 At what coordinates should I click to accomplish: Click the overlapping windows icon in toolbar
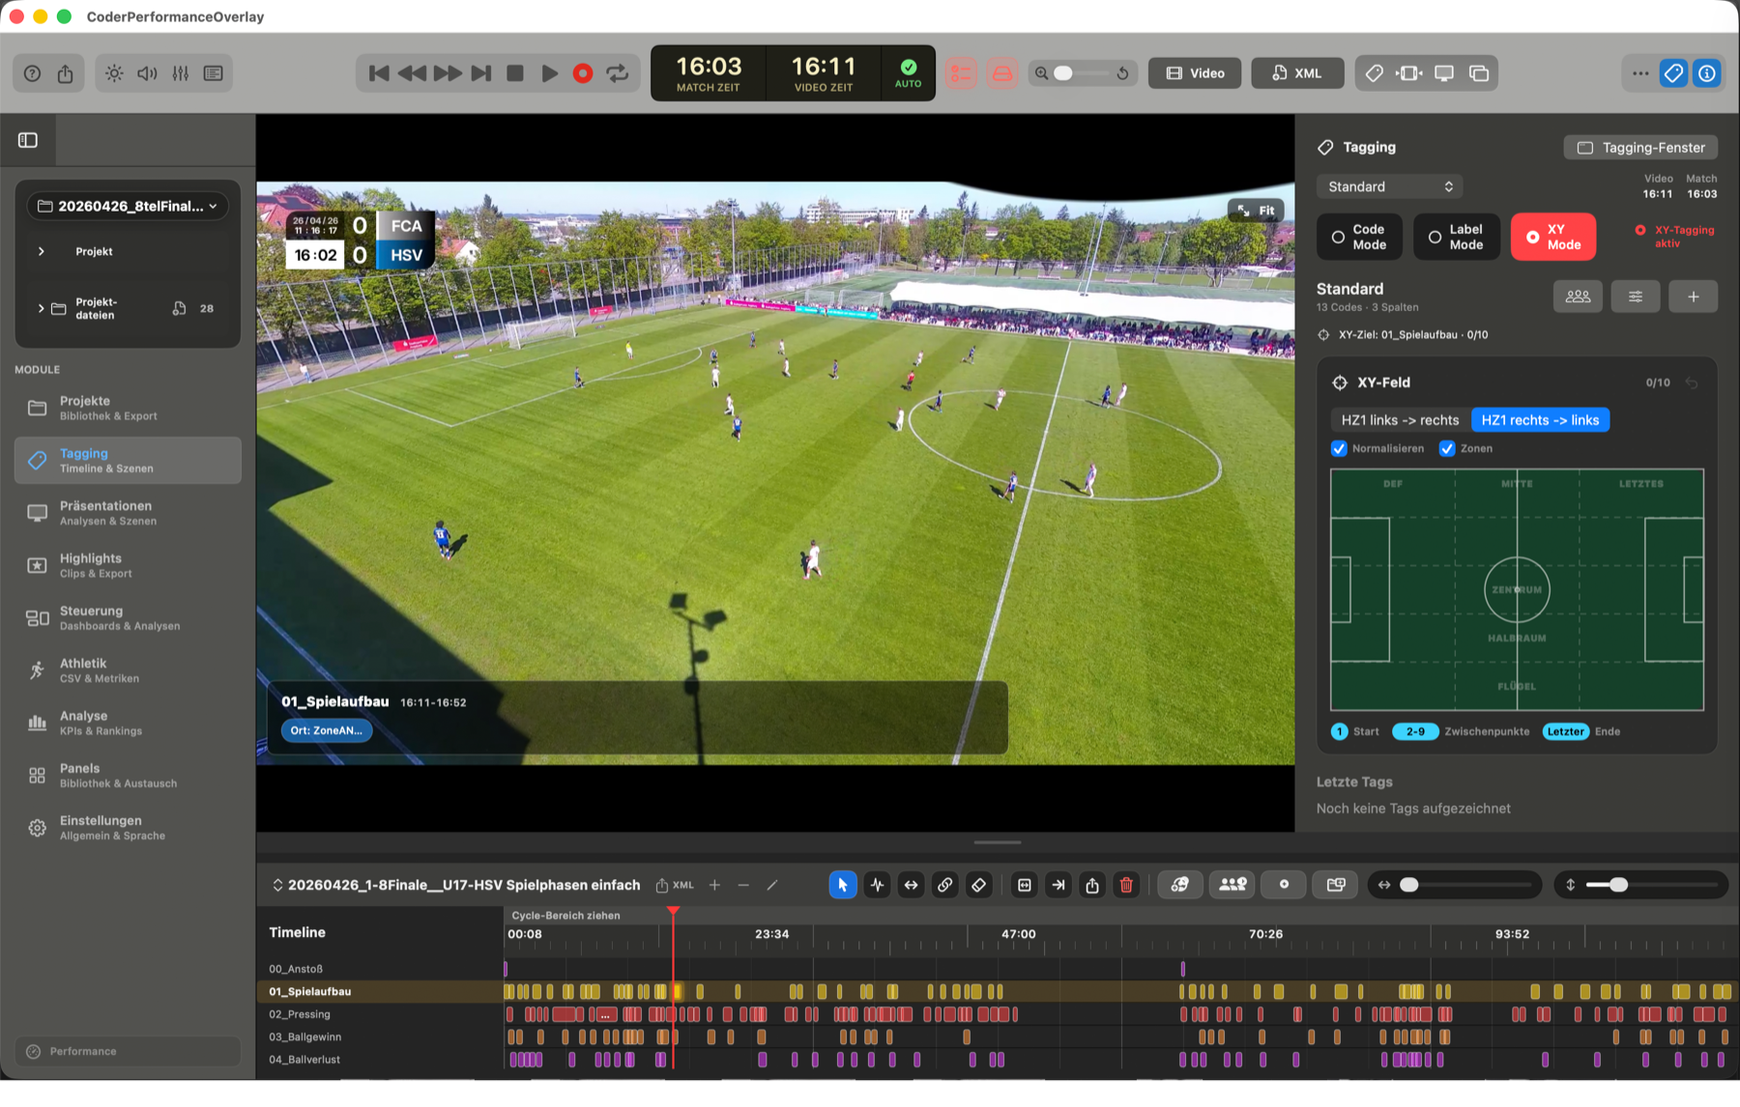tap(1479, 73)
